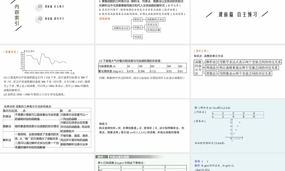Expand the 激趣诱思 section

click(x=10, y=52)
